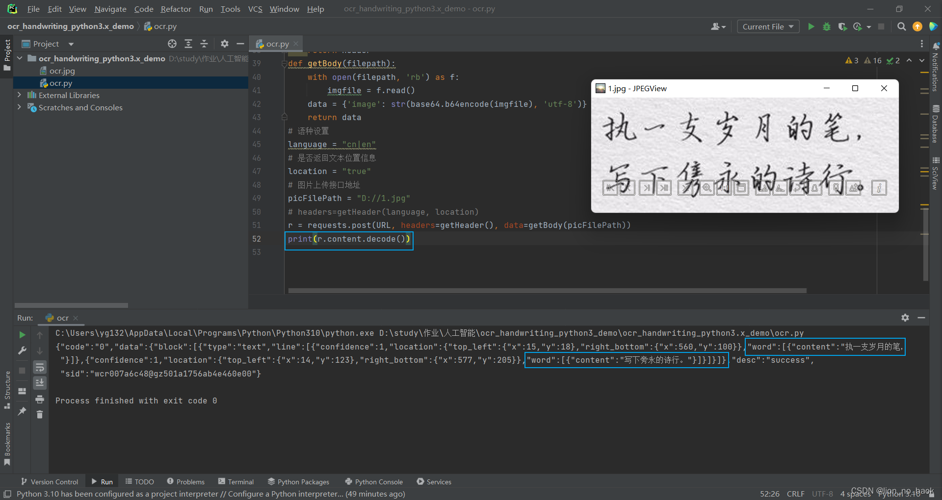Open the Terminal tool window
942x500 pixels.
(236, 482)
